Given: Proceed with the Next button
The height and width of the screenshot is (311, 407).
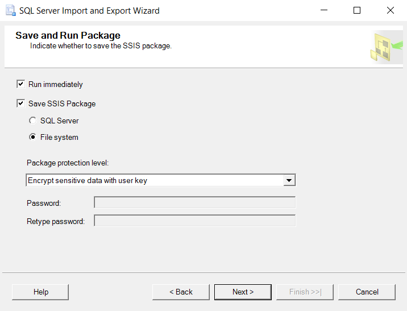Looking at the screenshot, I should 243,292.
